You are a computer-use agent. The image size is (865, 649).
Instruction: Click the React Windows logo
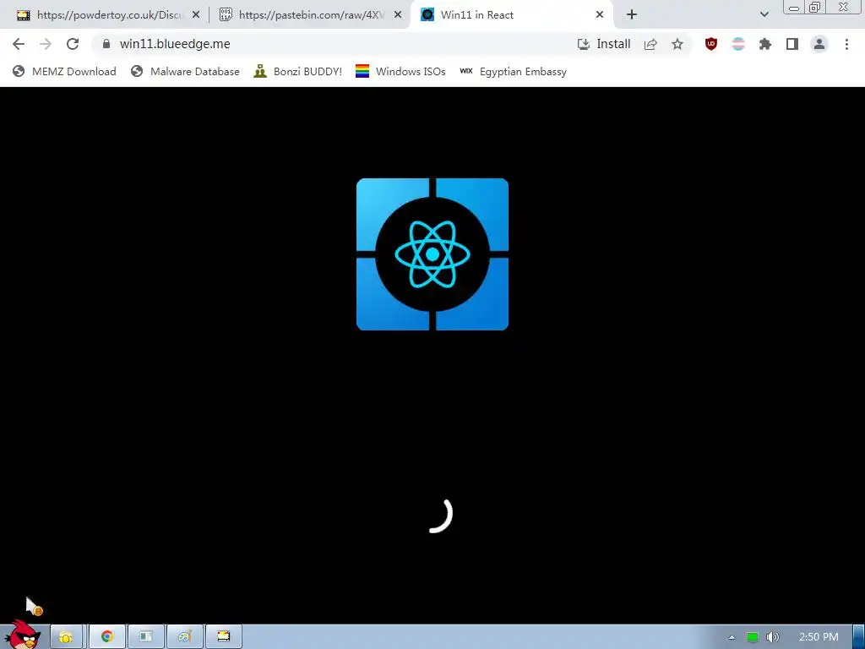click(432, 254)
